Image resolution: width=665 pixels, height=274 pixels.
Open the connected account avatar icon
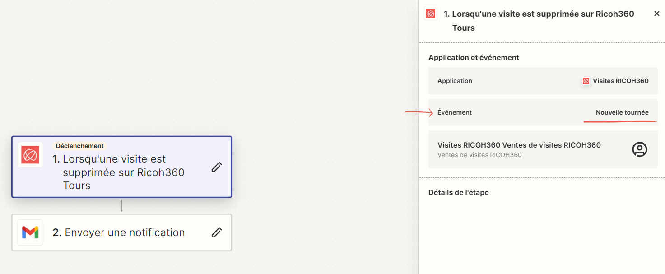[x=639, y=149]
